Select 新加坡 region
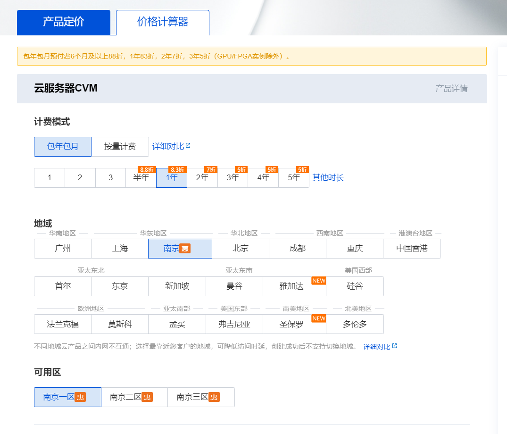507x434 pixels. point(177,286)
